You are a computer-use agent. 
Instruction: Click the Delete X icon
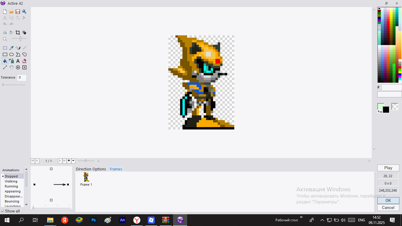pyautogui.click(x=24, y=18)
